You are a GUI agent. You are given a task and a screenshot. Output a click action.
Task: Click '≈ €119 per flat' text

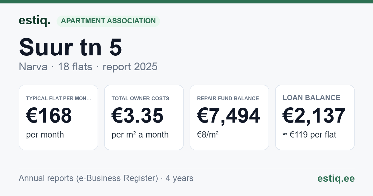(x=309, y=135)
